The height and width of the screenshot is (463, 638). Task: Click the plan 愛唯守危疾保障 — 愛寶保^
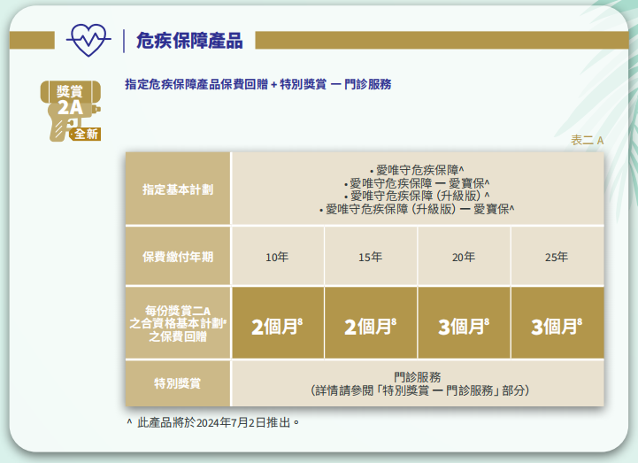(x=417, y=183)
